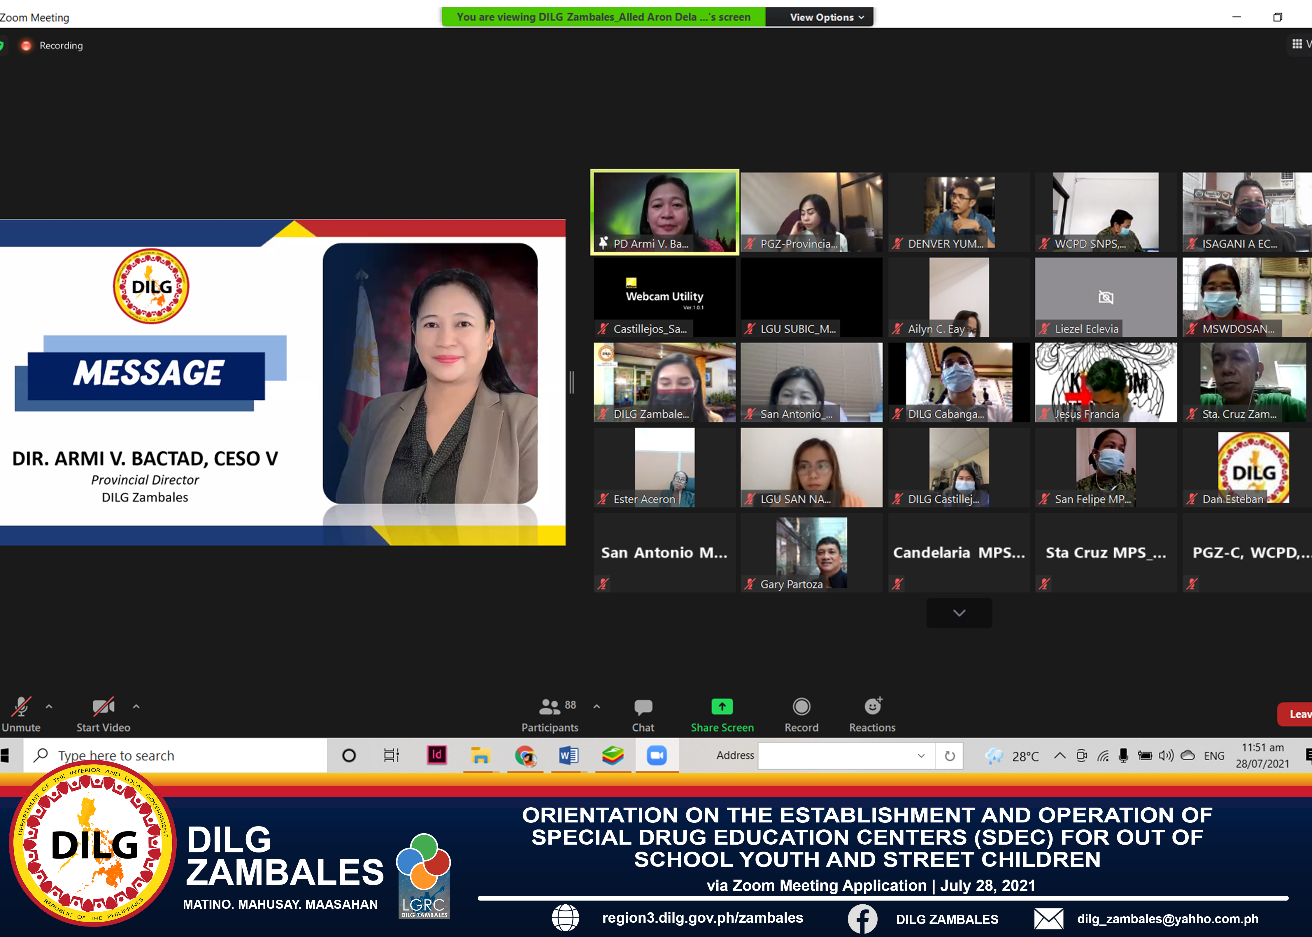Viewport: 1312px width, 937px height.
Task: Select Ailyn C. Eay video tile
Action: [959, 297]
